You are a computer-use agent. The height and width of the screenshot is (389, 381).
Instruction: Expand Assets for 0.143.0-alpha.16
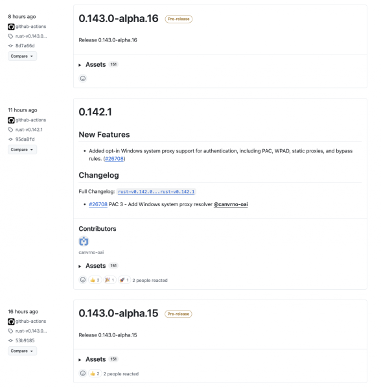tap(96, 64)
